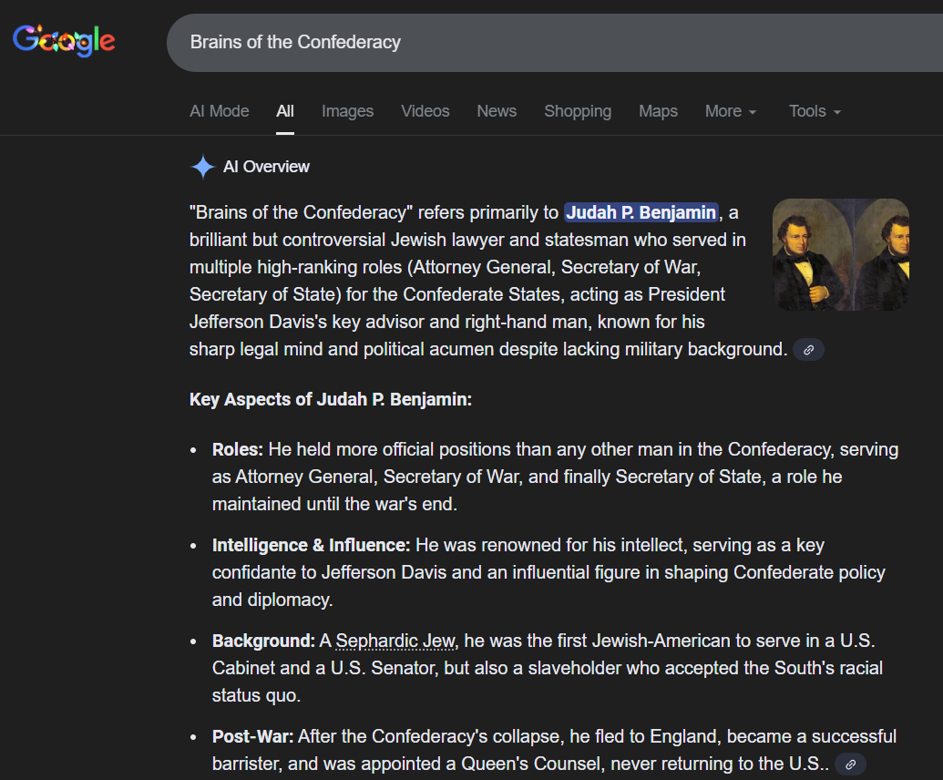
Task: Switch to Maps tab
Action: click(x=658, y=111)
